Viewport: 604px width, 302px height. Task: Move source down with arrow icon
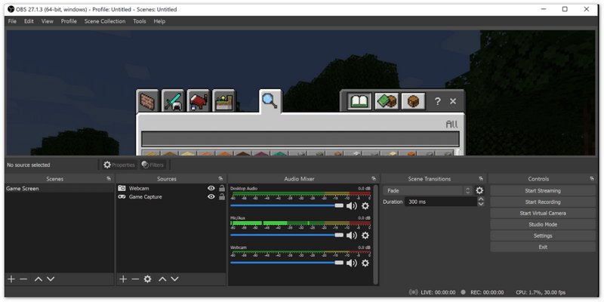click(174, 279)
